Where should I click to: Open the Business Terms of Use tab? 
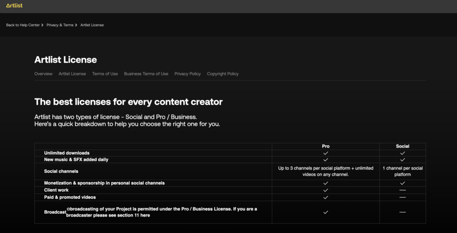pos(146,74)
